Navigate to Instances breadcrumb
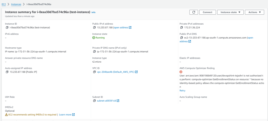 (x=16, y=4)
